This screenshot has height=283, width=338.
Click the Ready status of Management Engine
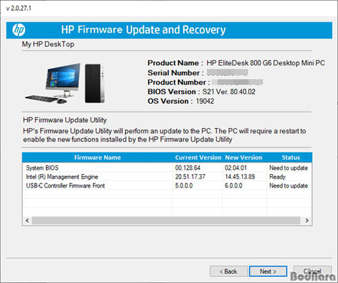pos(277,177)
